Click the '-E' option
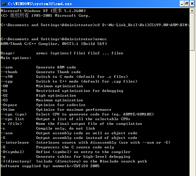Viewport: 196px width, 176px height. (3, 147)
